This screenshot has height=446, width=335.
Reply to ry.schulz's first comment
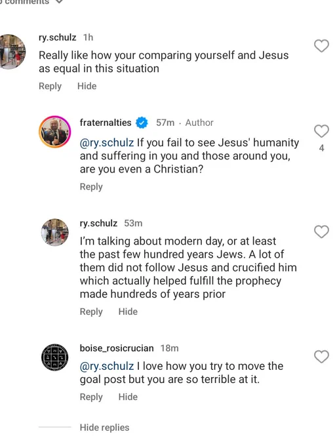point(50,86)
